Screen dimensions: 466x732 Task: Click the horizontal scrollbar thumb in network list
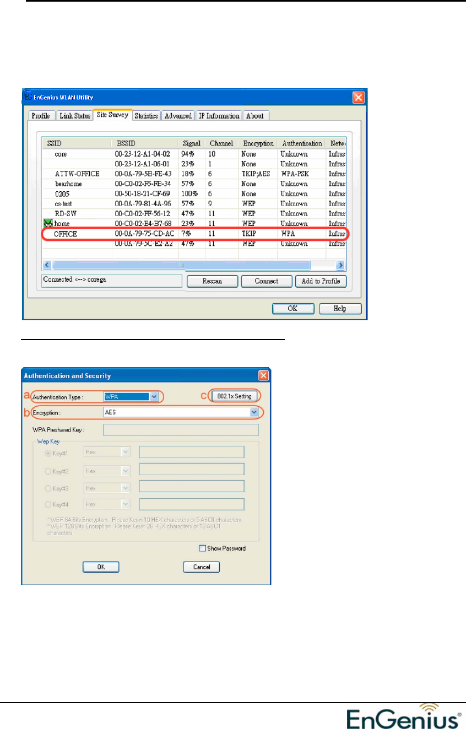pos(181,265)
